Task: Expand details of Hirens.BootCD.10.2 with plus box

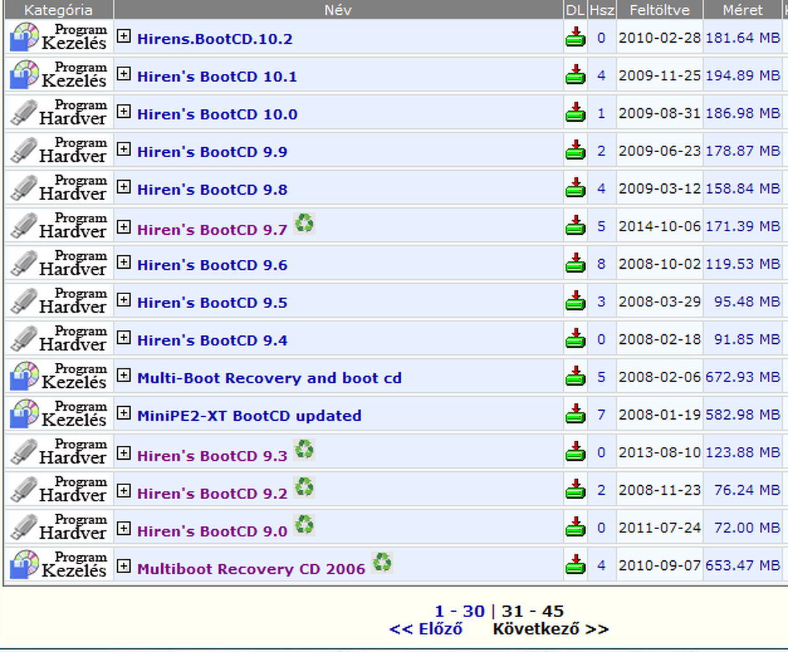Action: 124,36
